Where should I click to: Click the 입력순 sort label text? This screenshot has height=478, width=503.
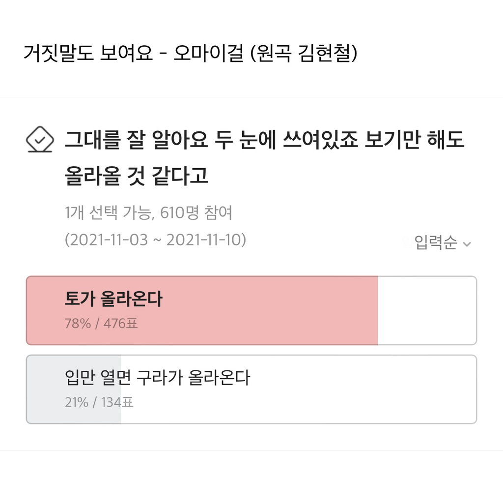pyautogui.click(x=436, y=242)
